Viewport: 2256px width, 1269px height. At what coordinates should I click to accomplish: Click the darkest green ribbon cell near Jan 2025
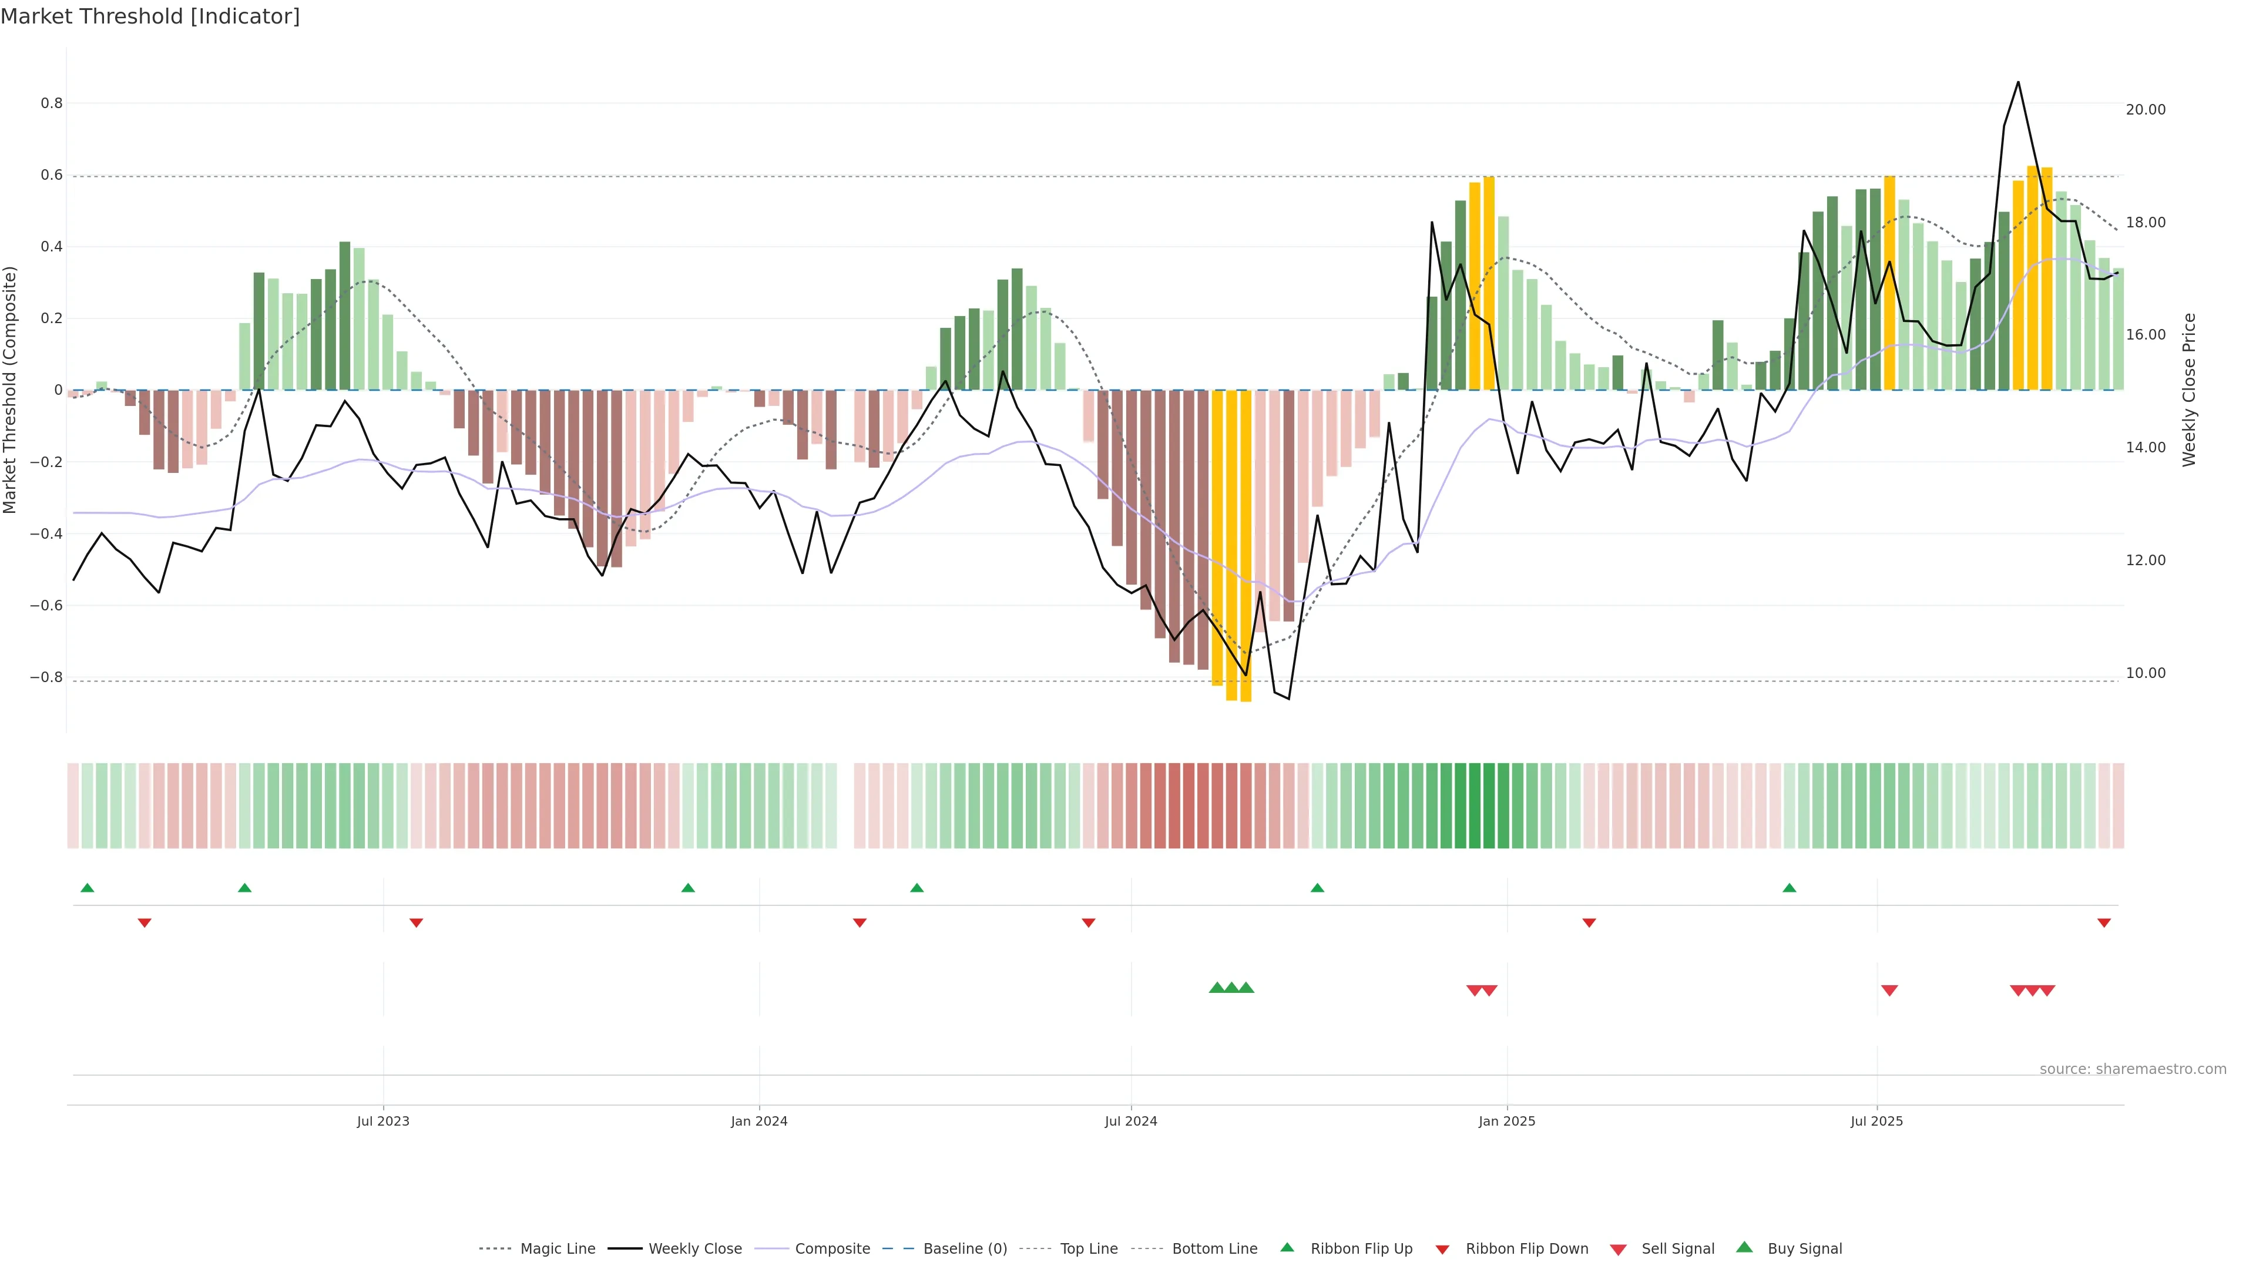tap(1489, 805)
